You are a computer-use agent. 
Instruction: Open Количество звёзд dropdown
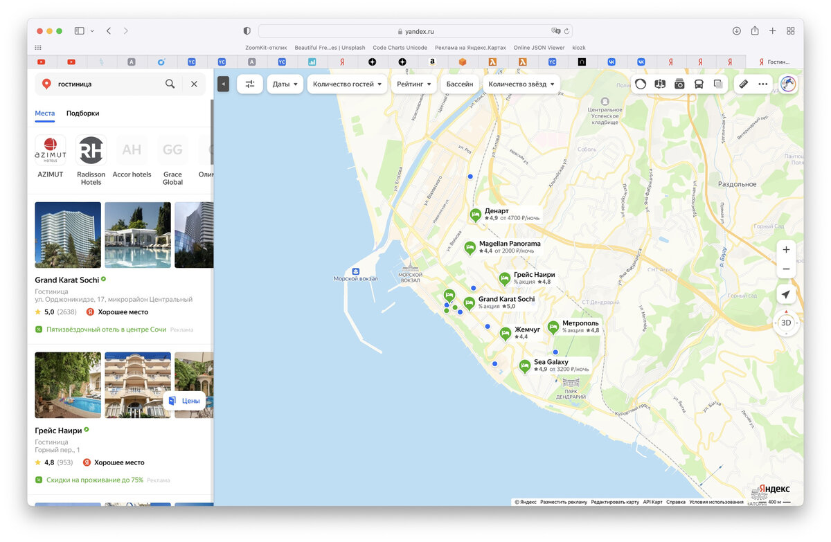click(x=521, y=84)
